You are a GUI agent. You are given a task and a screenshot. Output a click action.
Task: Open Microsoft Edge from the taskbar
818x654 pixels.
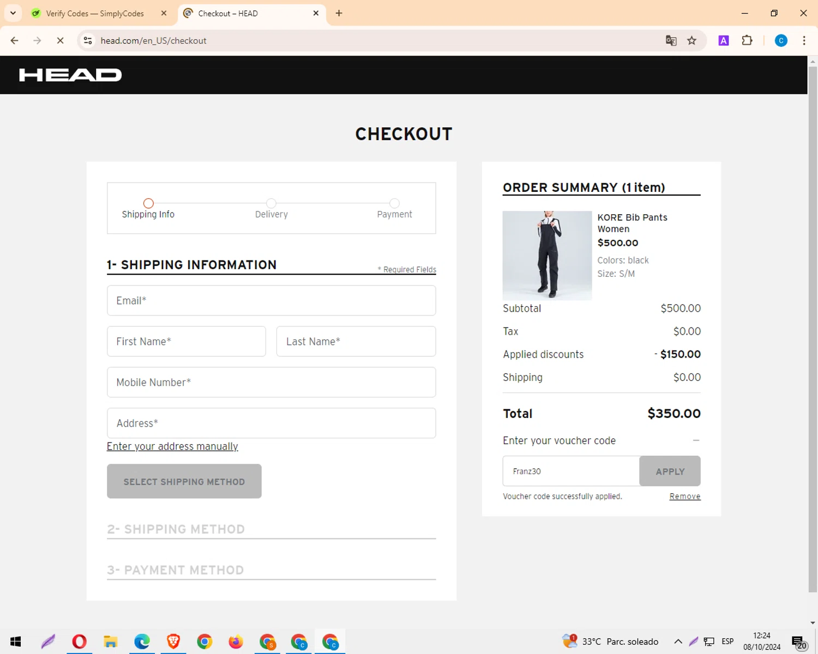142,641
